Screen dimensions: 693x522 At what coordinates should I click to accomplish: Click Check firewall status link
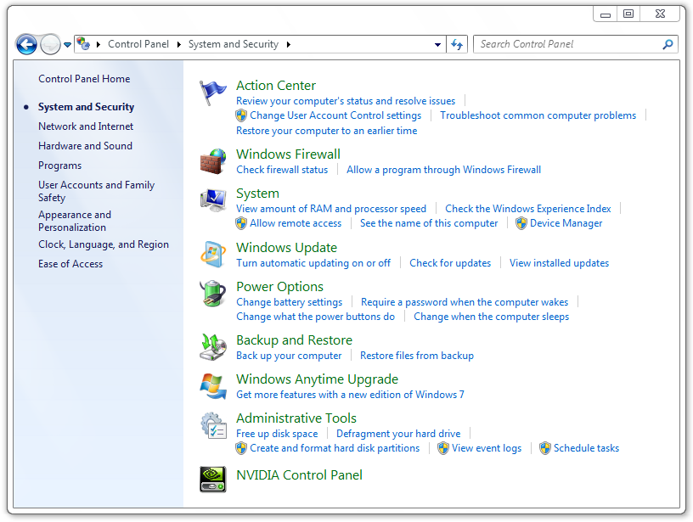[282, 170]
